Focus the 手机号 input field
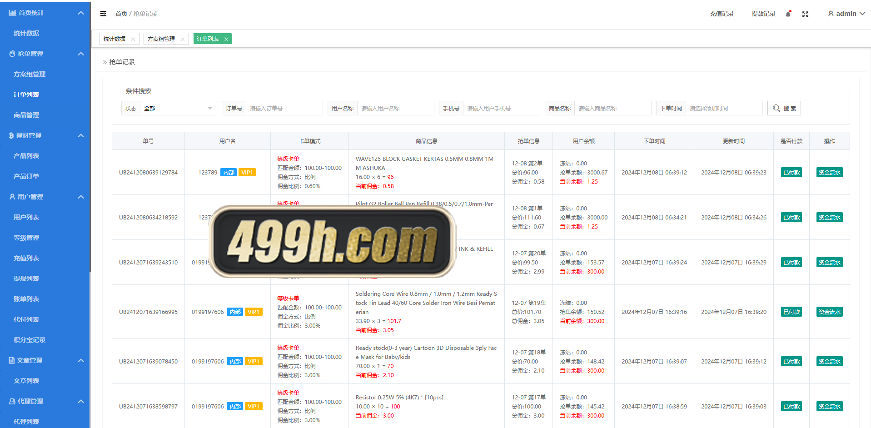The image size is (871, 428). [x=501, y=108]
